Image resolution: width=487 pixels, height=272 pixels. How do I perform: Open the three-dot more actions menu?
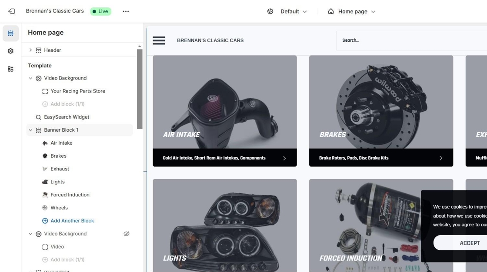click(x=126, y=11)
